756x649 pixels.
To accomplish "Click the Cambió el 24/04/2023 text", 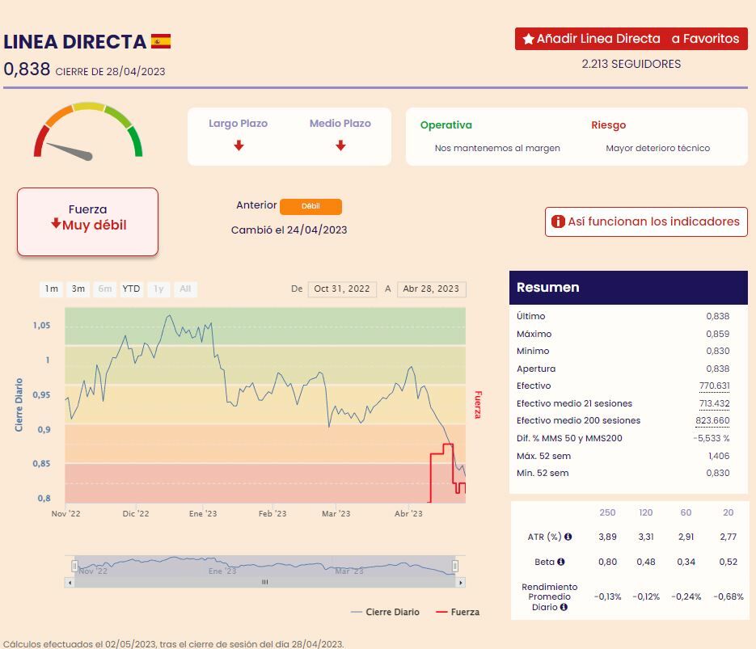I will pyautogui.click(x=289, y=230).
